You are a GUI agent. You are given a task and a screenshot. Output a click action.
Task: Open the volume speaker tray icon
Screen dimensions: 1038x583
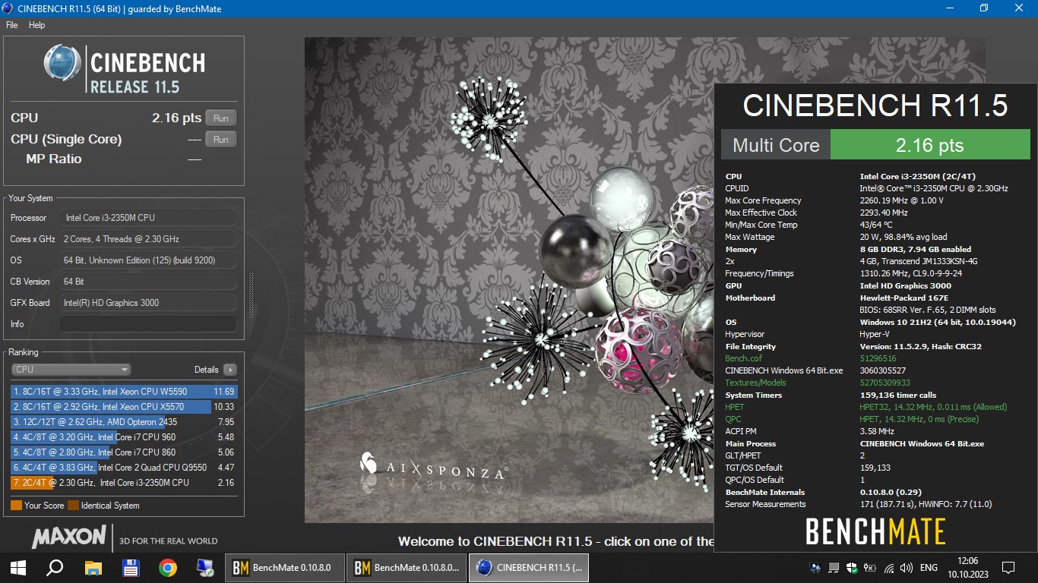[906, 567]
